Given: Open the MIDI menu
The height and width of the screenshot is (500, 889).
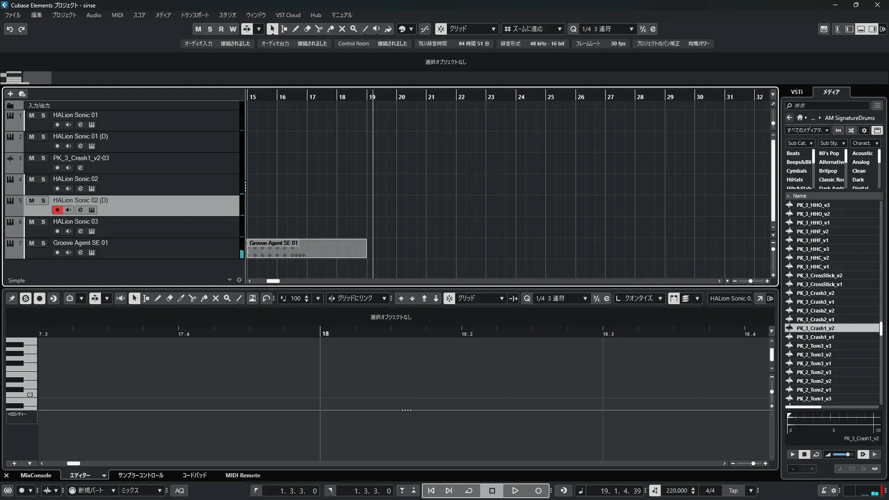Looking at the screenshot, I should click(x=117, y=15).
